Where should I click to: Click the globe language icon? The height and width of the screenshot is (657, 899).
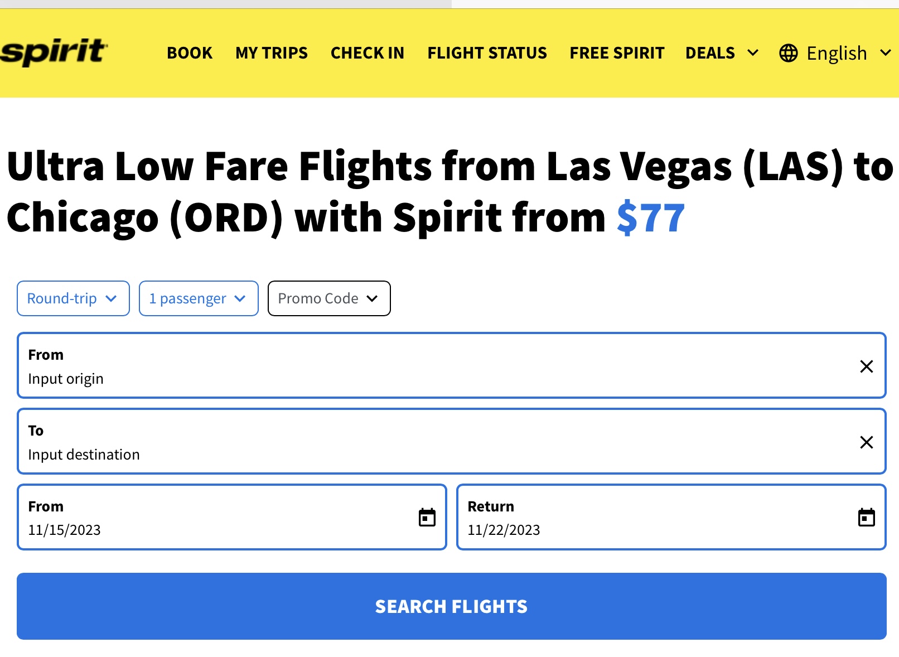[788, 53]
